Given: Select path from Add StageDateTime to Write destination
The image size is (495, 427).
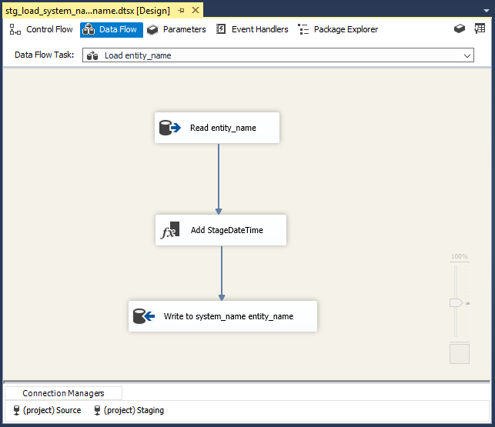Looking at the screenshot, I should [x=222, y=273].
